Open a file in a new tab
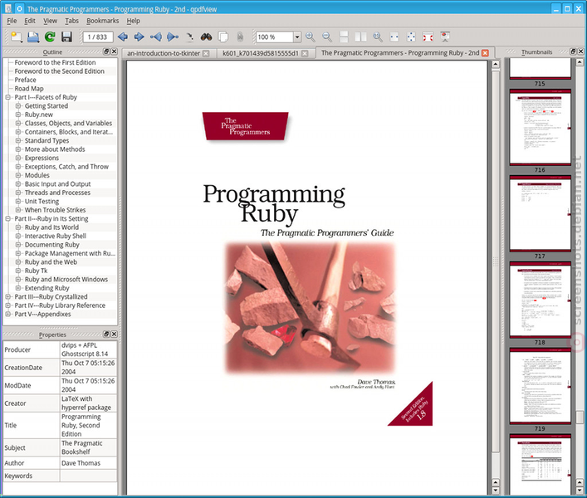 (x=16, y=37)
